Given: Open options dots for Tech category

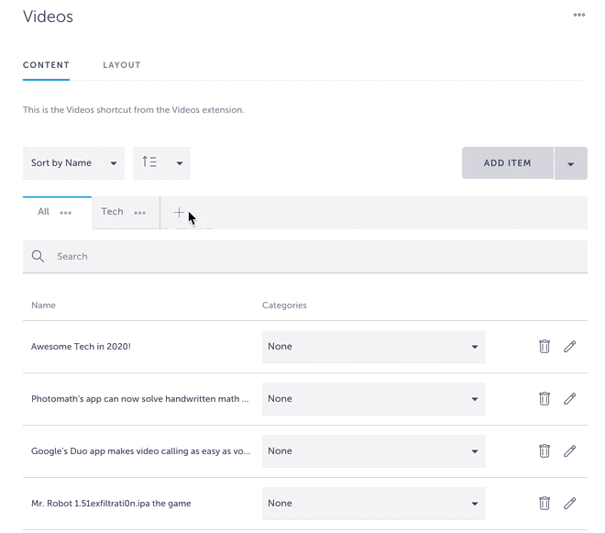Looking at the screenshot, I should pos(139,213).
